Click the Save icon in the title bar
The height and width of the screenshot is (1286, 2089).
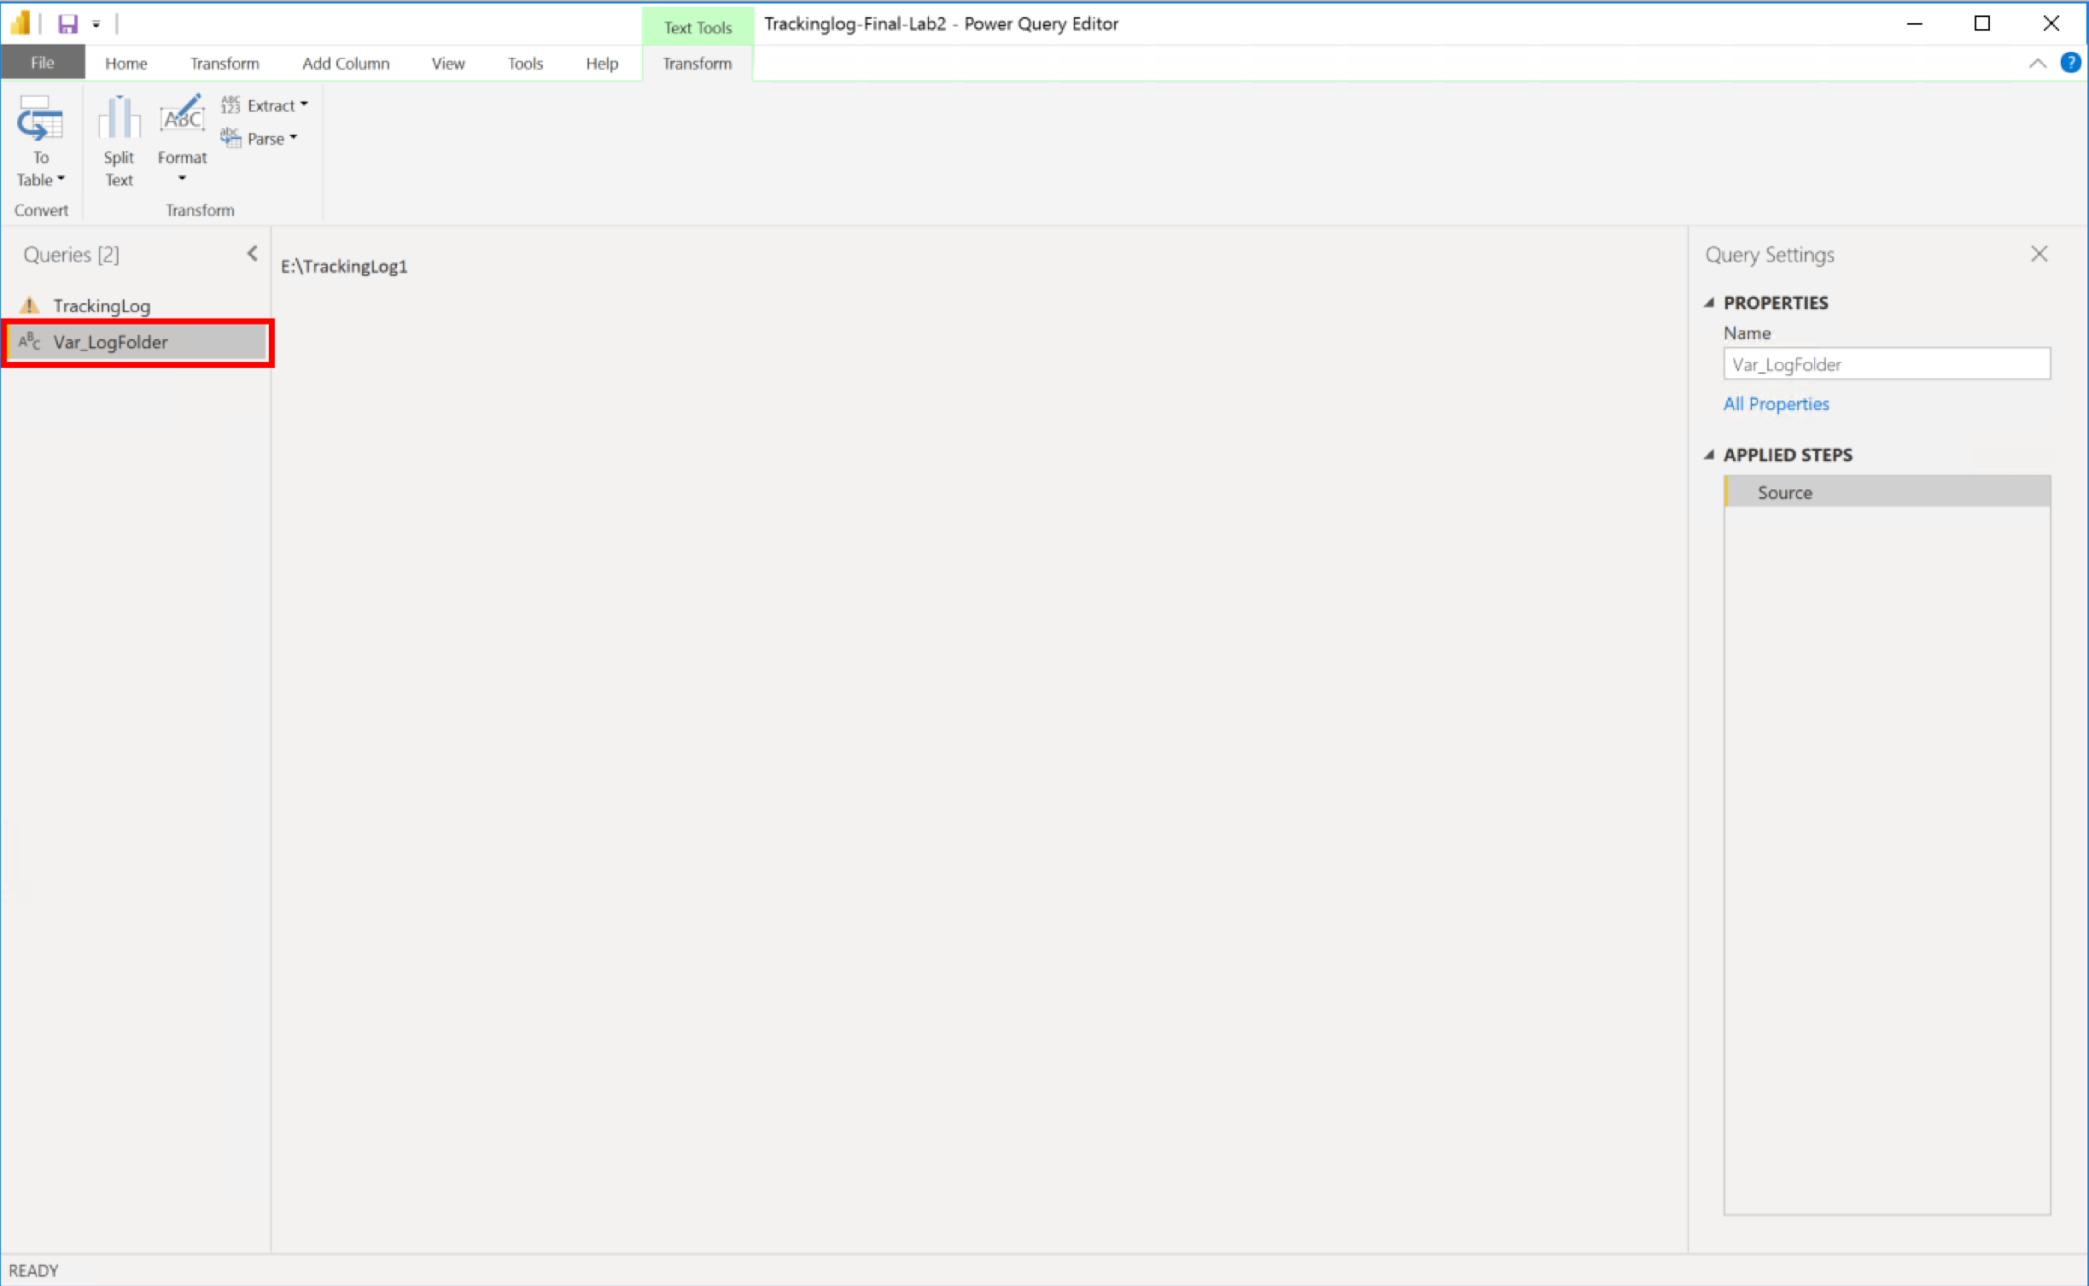[x=67, y=23]
